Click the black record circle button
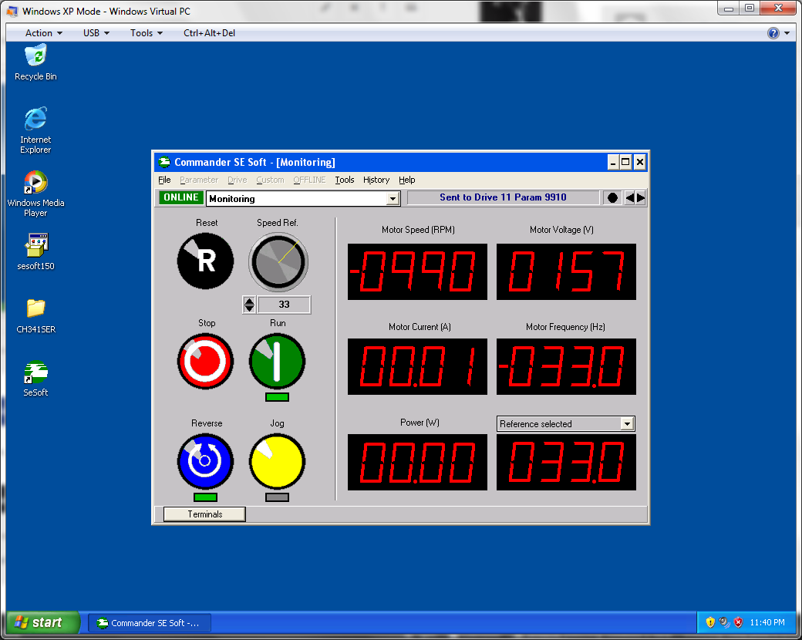This screenshot has height=640, width=802. pos(612,197)
